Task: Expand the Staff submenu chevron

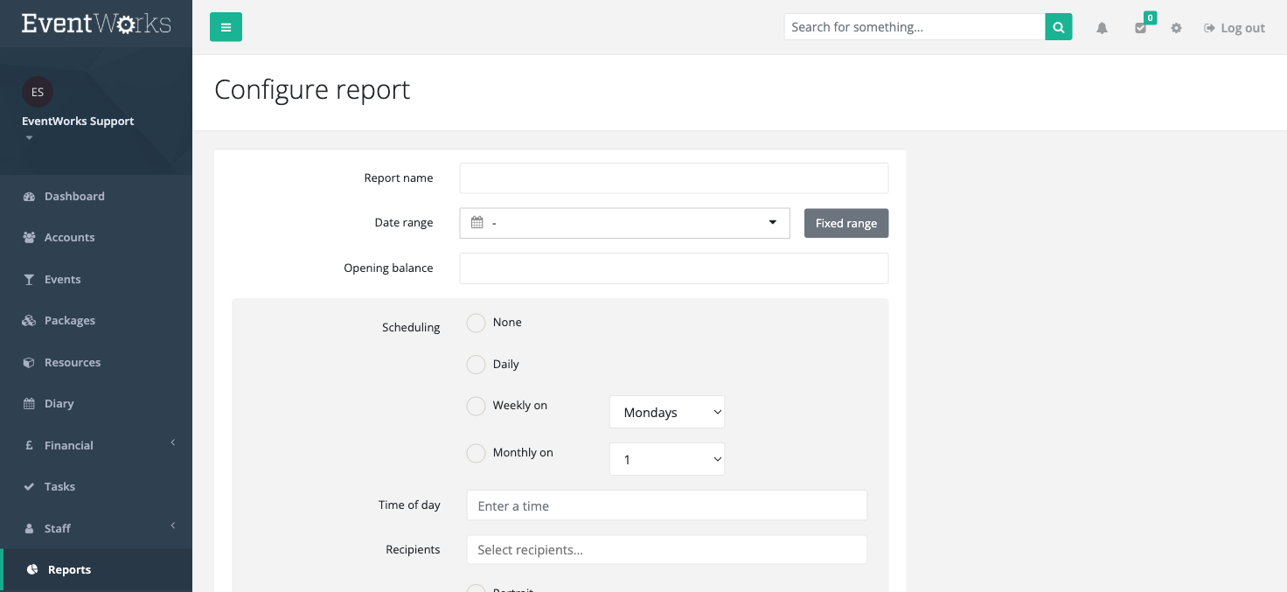Action: 173,526
